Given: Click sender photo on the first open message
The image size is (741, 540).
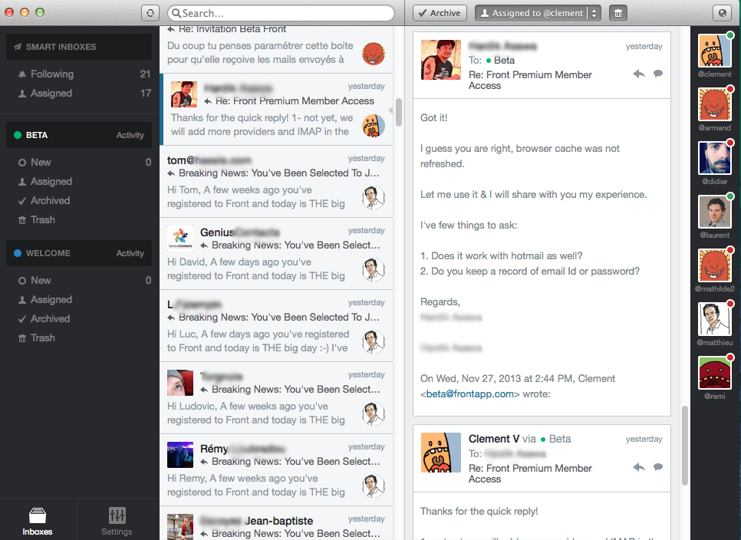Looking at the screenshot, I should click(x=440, y=60).
